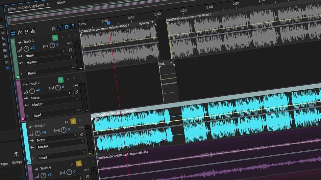321x180 pixels.
Task: Select the one-more-stripper clip
Action: pos(120,47)
